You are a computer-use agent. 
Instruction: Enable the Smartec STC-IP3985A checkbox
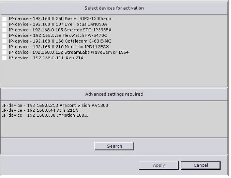(4, 30)
